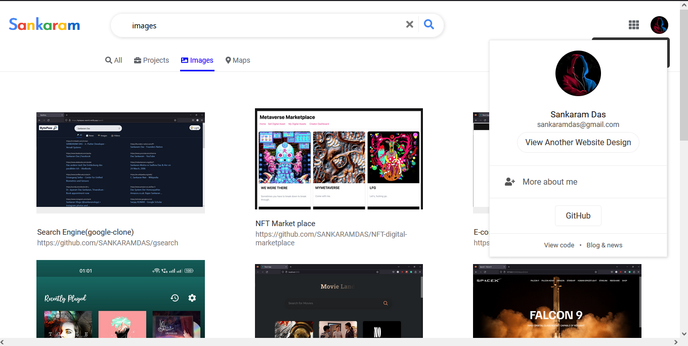
Task: Open the Blog & news link
Action: tap(604, 245)
